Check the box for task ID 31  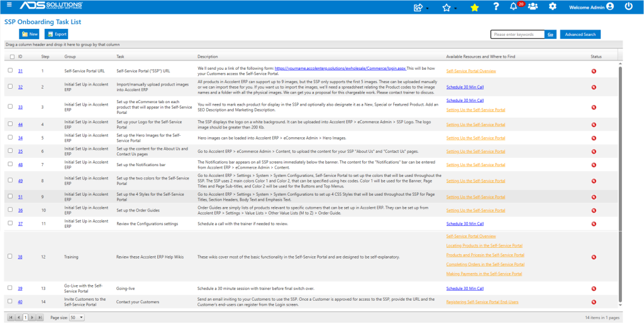[x=10, y=70]
